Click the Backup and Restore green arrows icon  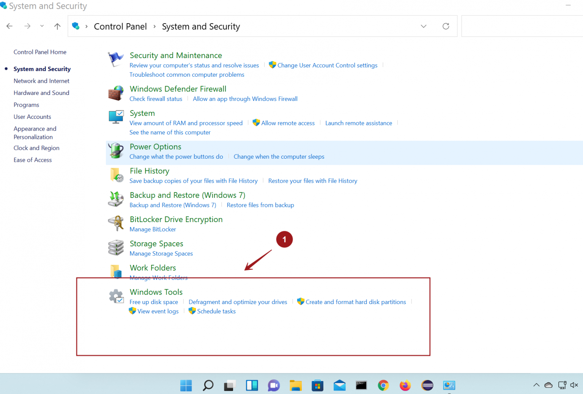pos(116,199)
